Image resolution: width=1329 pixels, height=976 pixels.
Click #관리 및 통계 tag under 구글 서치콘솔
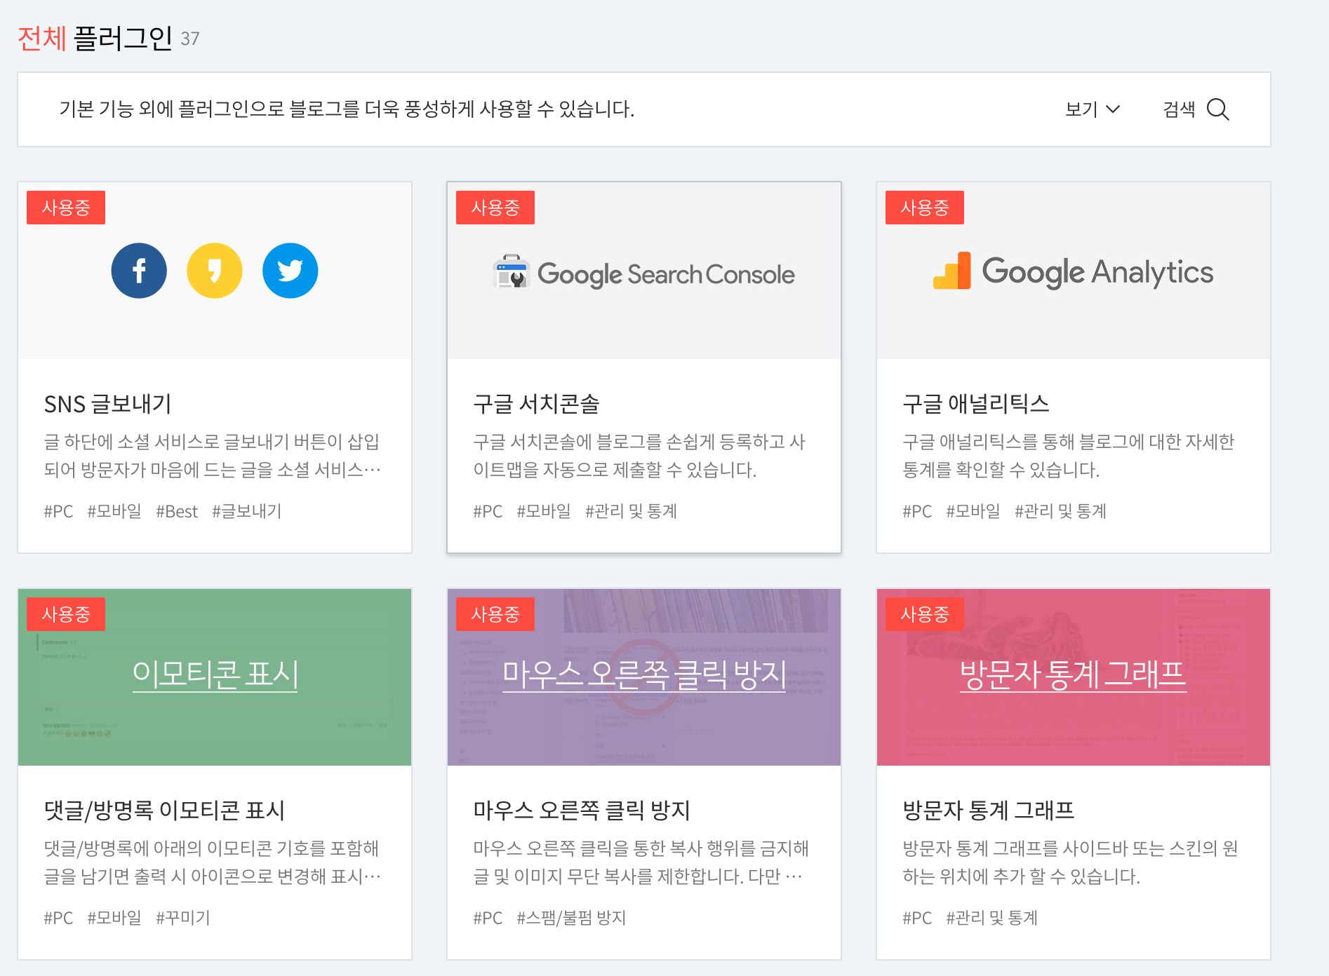point(631,512)
